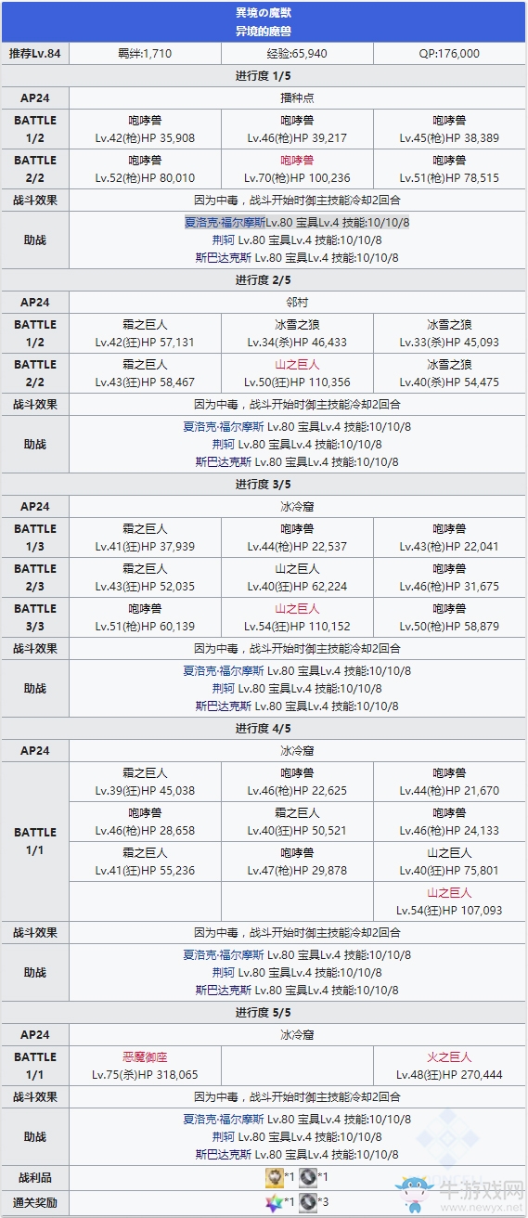Select BATTLE 3/3 label in 进行度 3/5
The height and width of the screenshot is (1218, 528).
click(35, 617)
